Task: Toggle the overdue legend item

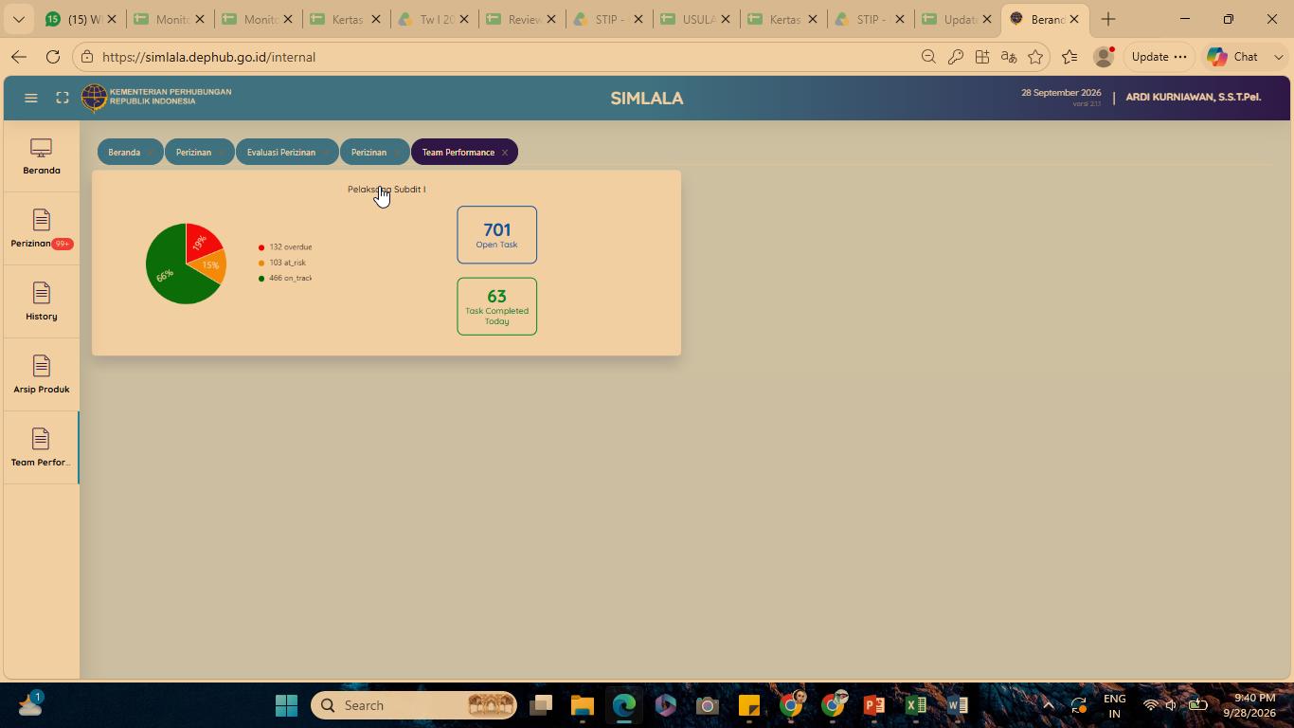Action: click(x=285, y=247)
